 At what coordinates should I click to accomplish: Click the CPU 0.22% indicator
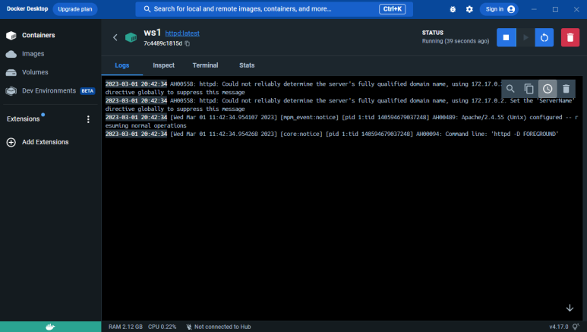tap(162, 327)
